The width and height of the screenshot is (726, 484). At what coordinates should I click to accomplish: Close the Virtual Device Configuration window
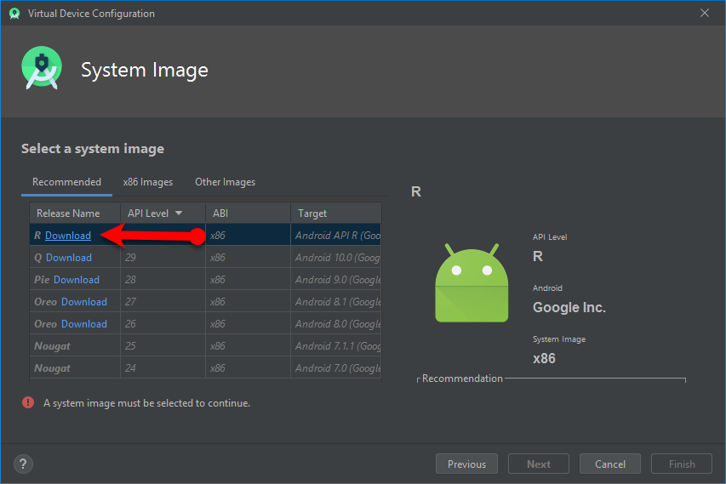point(704,13)
